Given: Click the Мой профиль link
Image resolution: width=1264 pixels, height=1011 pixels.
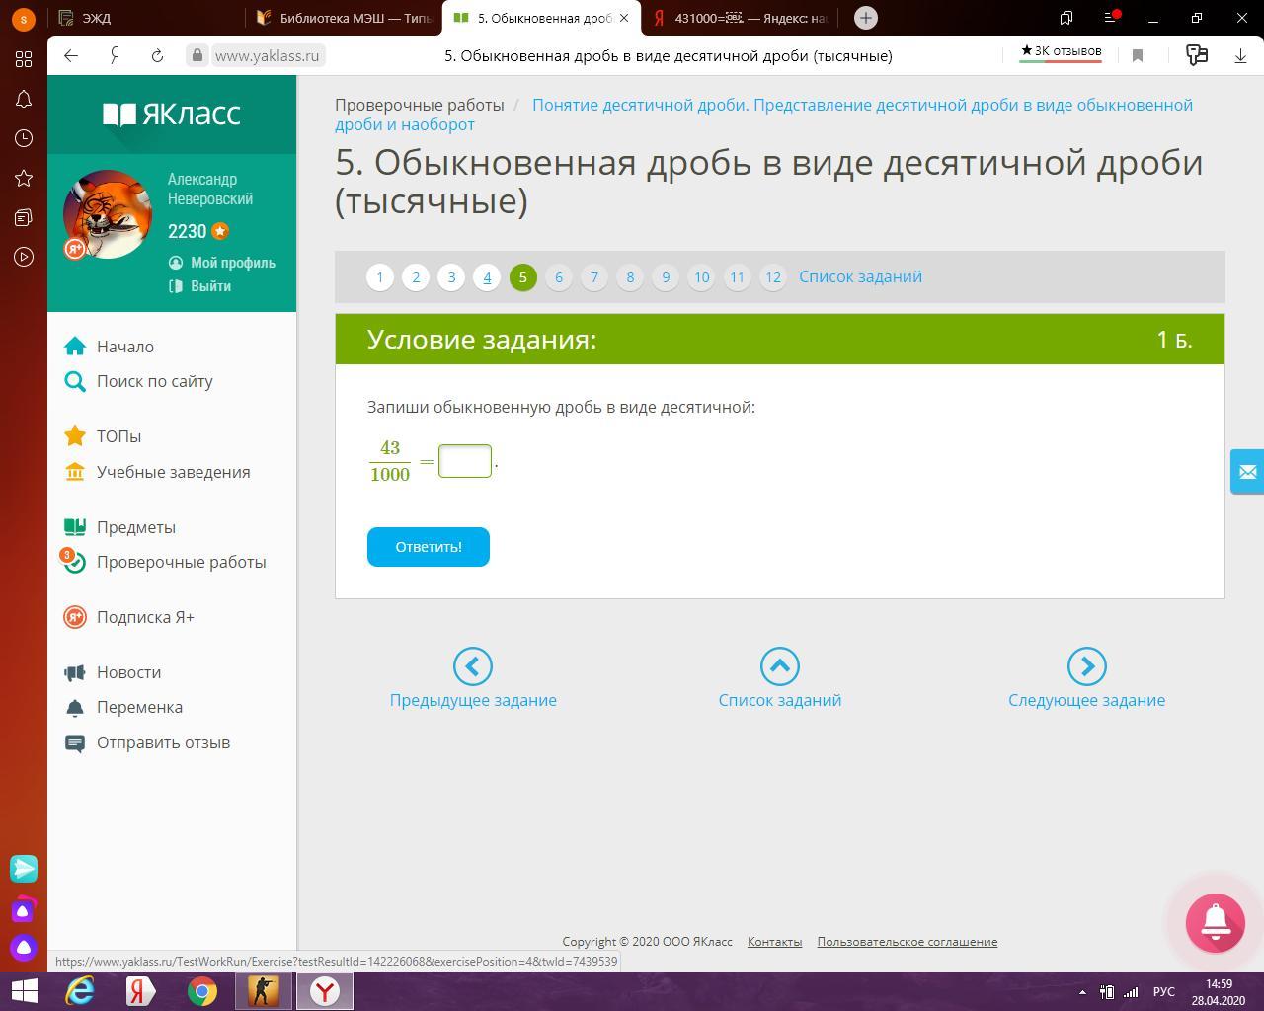Looking at the screenshot, I should 232,263.
